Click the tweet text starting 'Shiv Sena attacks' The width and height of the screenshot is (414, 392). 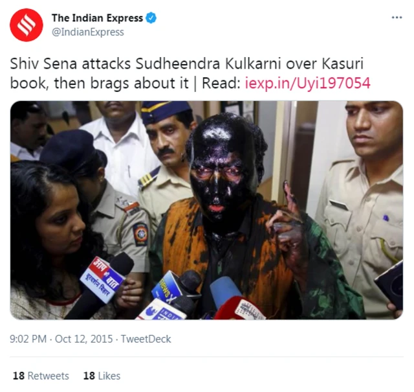coord(190,73)
